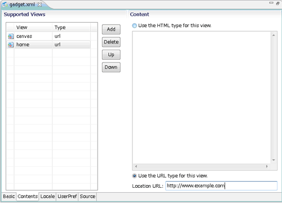This screenshot has width=282, height=203.
Task: Minimize the editor pane
Action: pos(271,3)
